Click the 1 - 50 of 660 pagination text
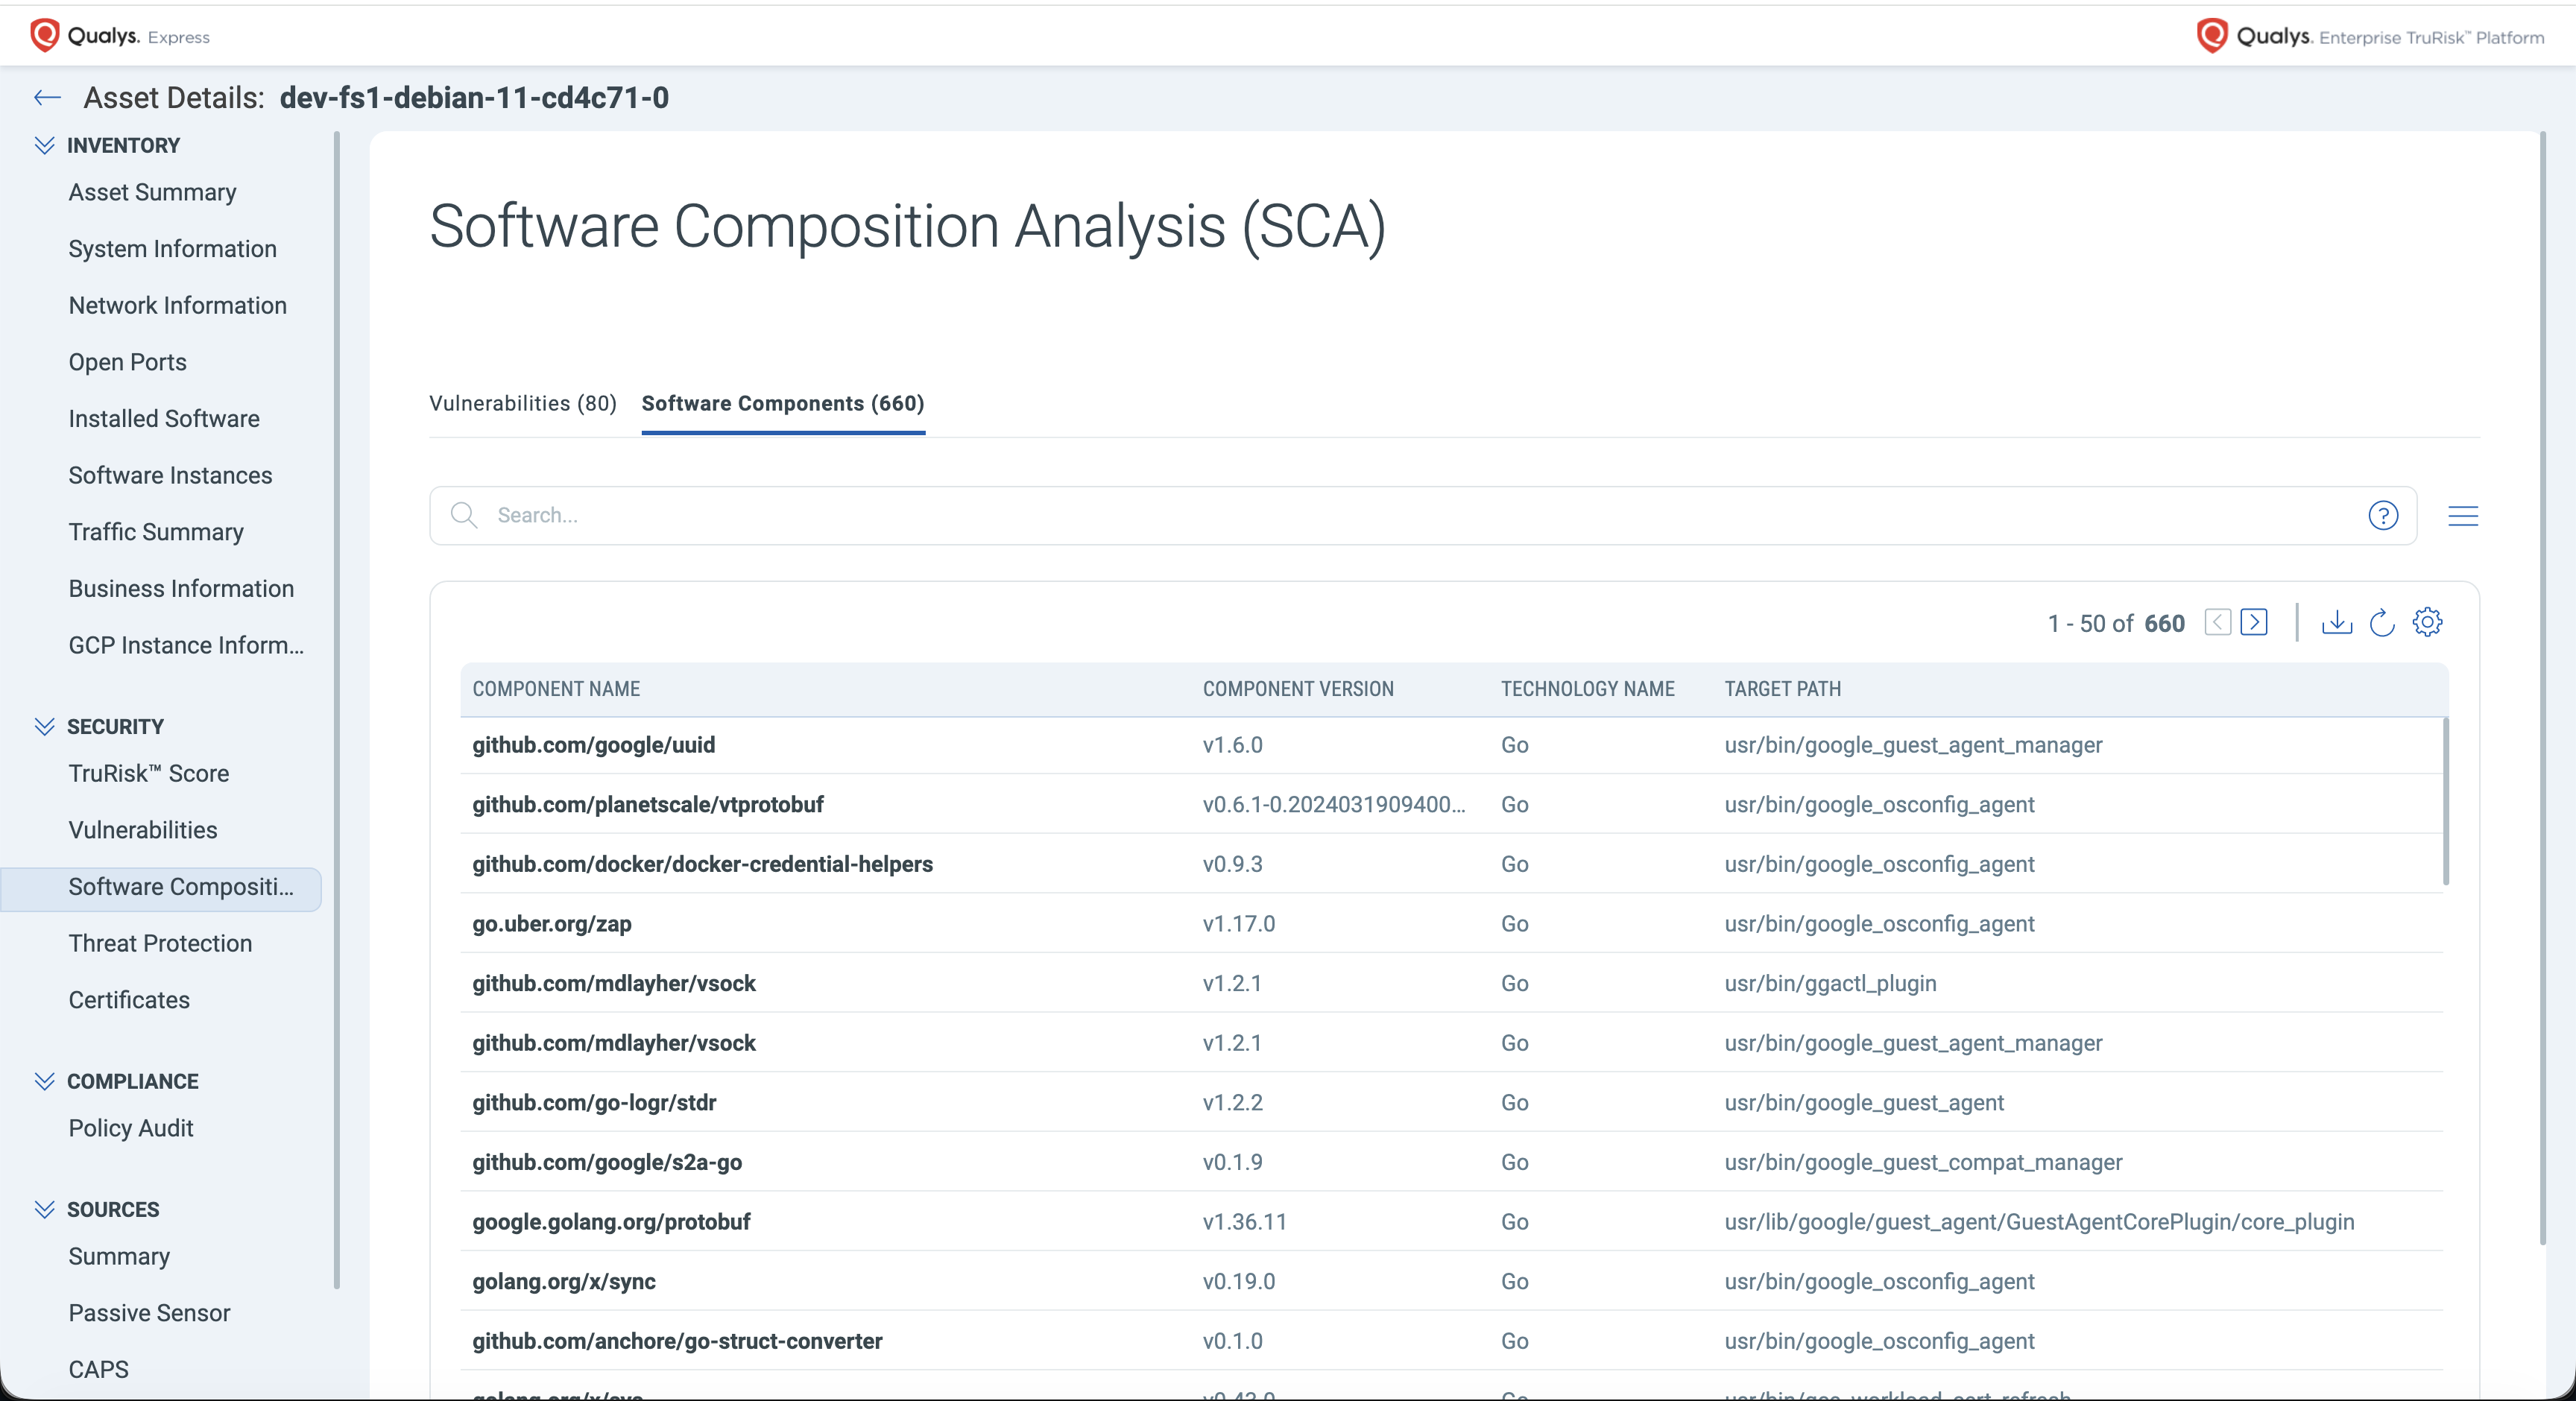This screenshot has width=2576, height=1401. pyautogui.click(x=2116, y=623)
